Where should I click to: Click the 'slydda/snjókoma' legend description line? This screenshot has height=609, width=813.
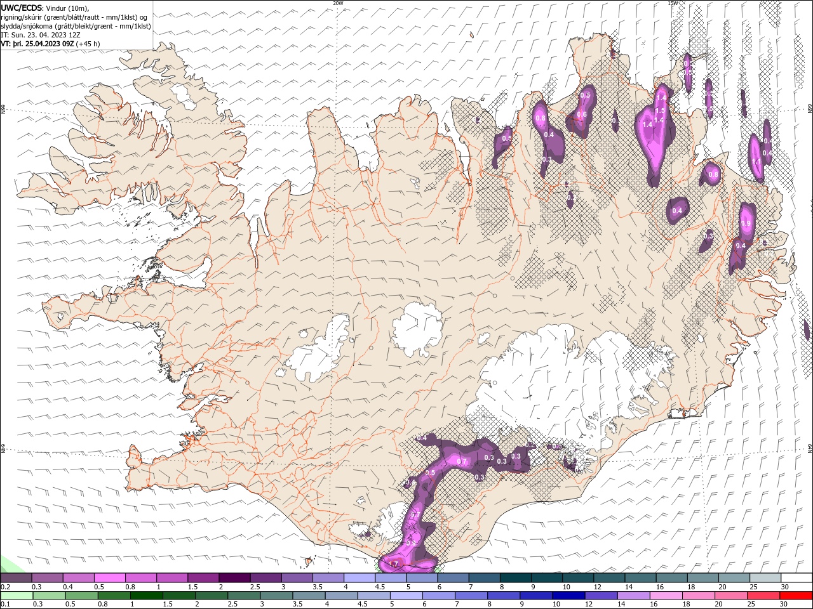click(76, 26)
